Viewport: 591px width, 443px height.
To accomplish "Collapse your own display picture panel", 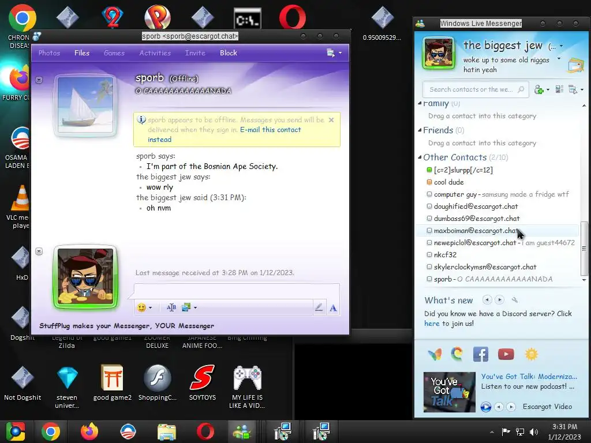I will [39, 251].
